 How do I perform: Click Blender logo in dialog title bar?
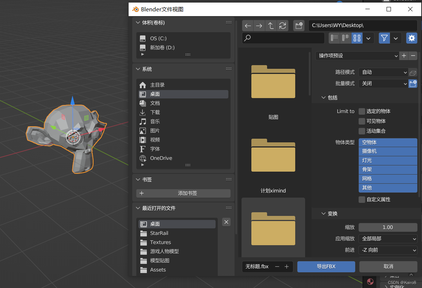click(136, 10)
